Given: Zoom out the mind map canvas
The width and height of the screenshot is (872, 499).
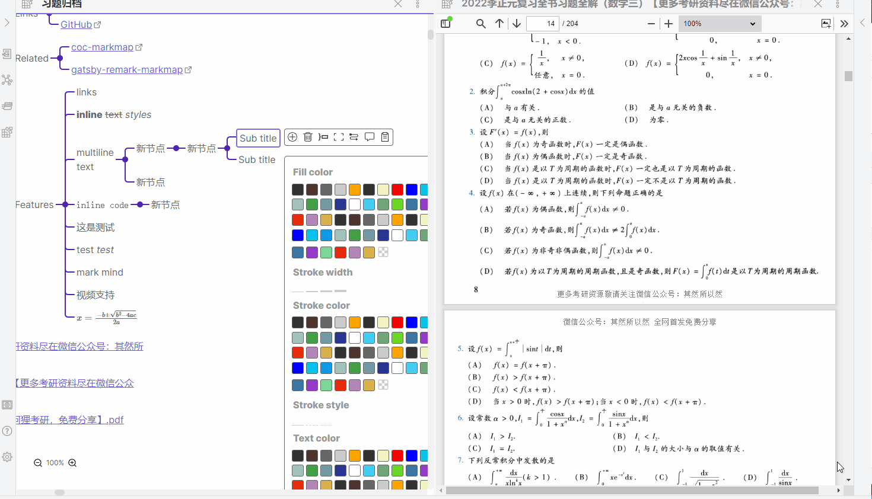Looking at the screenshot, I should tap(38, 463).
